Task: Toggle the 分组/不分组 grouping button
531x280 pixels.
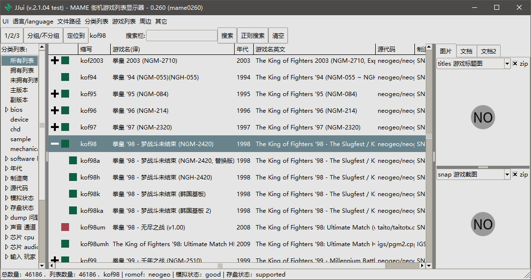Action: [43, 36]
